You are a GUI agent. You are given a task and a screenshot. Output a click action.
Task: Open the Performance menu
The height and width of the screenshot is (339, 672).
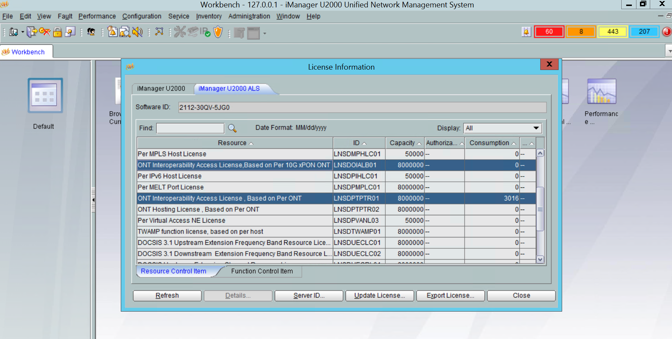point(97,16)
